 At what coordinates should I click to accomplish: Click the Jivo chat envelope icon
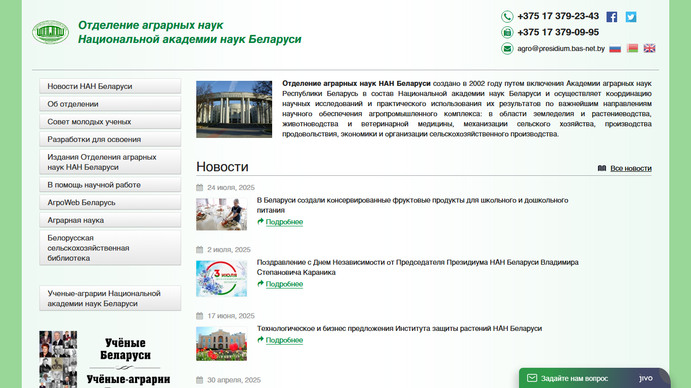pos(532,378)
